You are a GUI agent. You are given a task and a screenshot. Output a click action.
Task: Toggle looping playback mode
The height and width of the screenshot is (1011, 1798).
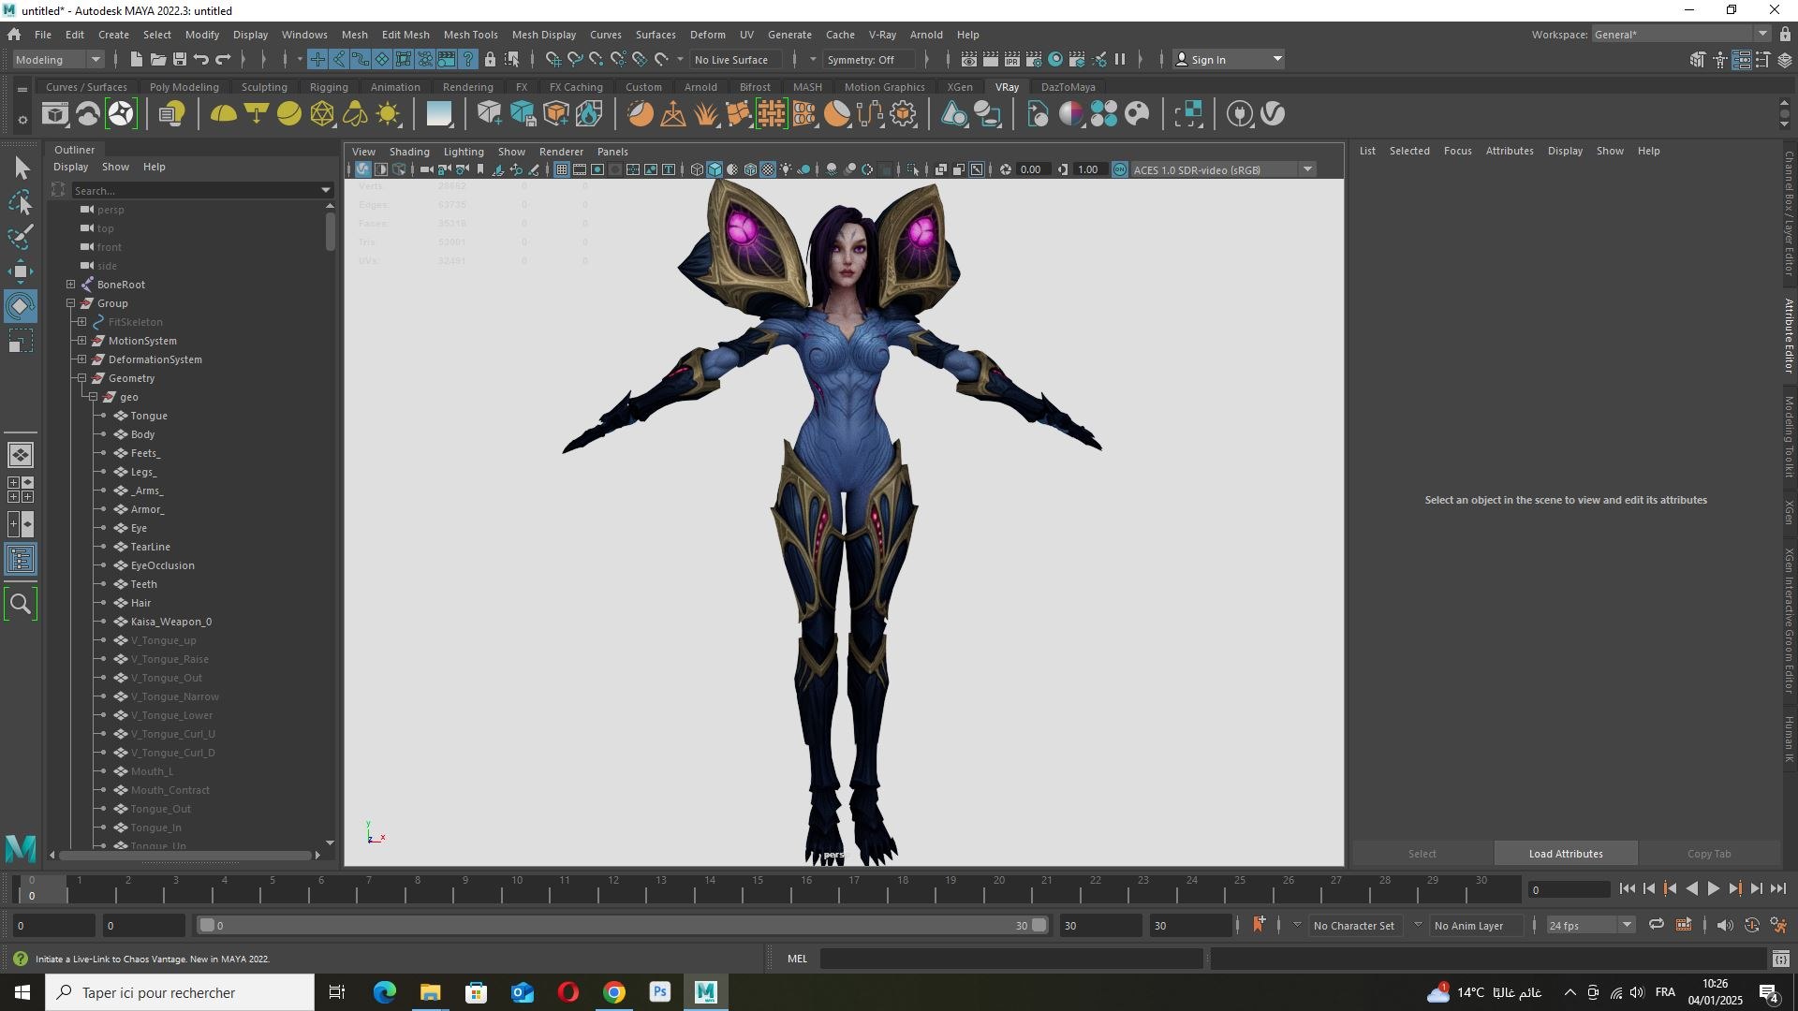[x=1656, y=925]
